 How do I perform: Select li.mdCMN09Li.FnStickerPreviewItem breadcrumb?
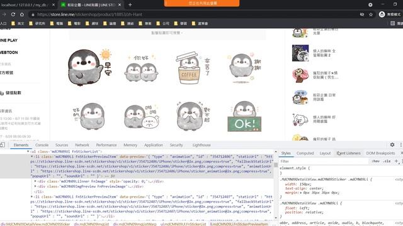tap(239, 224)
